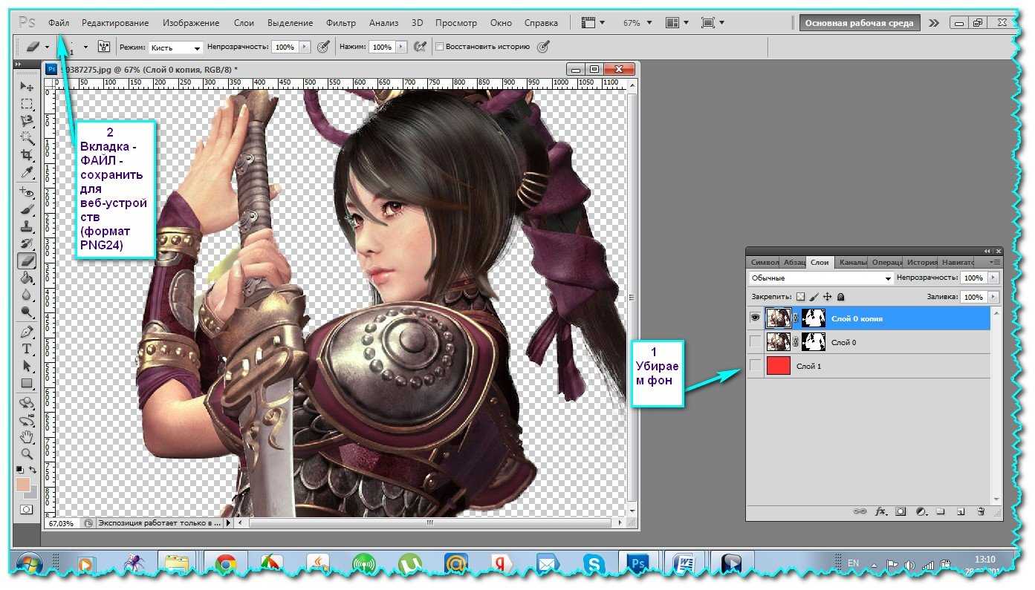Open the Фильтр menu
The image size is (1035, 590).
coord(341,23)
